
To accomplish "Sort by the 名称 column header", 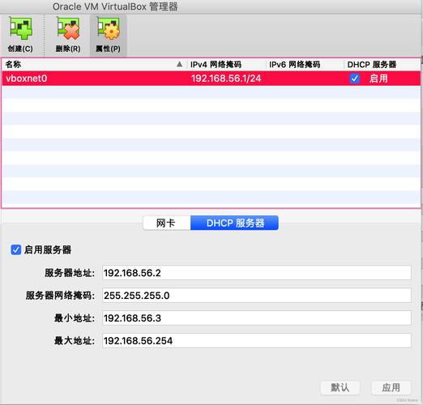I will point(95,65).
